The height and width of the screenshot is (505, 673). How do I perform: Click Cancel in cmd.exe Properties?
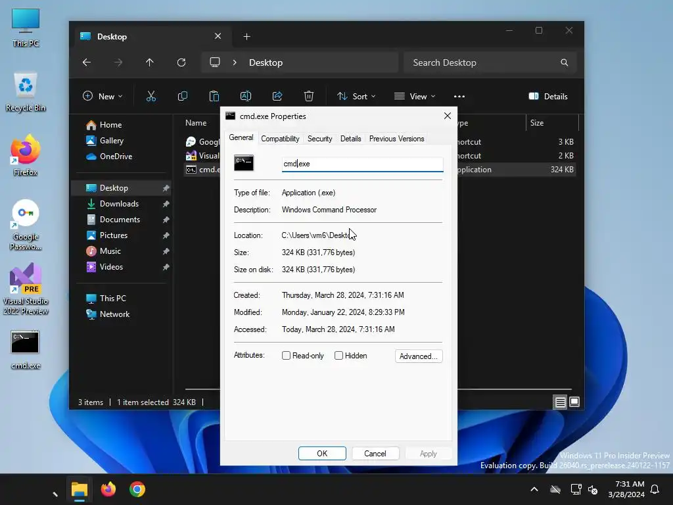tap(375, 454)
